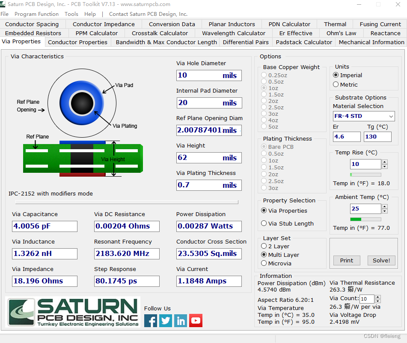Viewport: 407px width, 343px height.
Task: Switch to the Wavelength Calculator tab
Action: (234, 33)
